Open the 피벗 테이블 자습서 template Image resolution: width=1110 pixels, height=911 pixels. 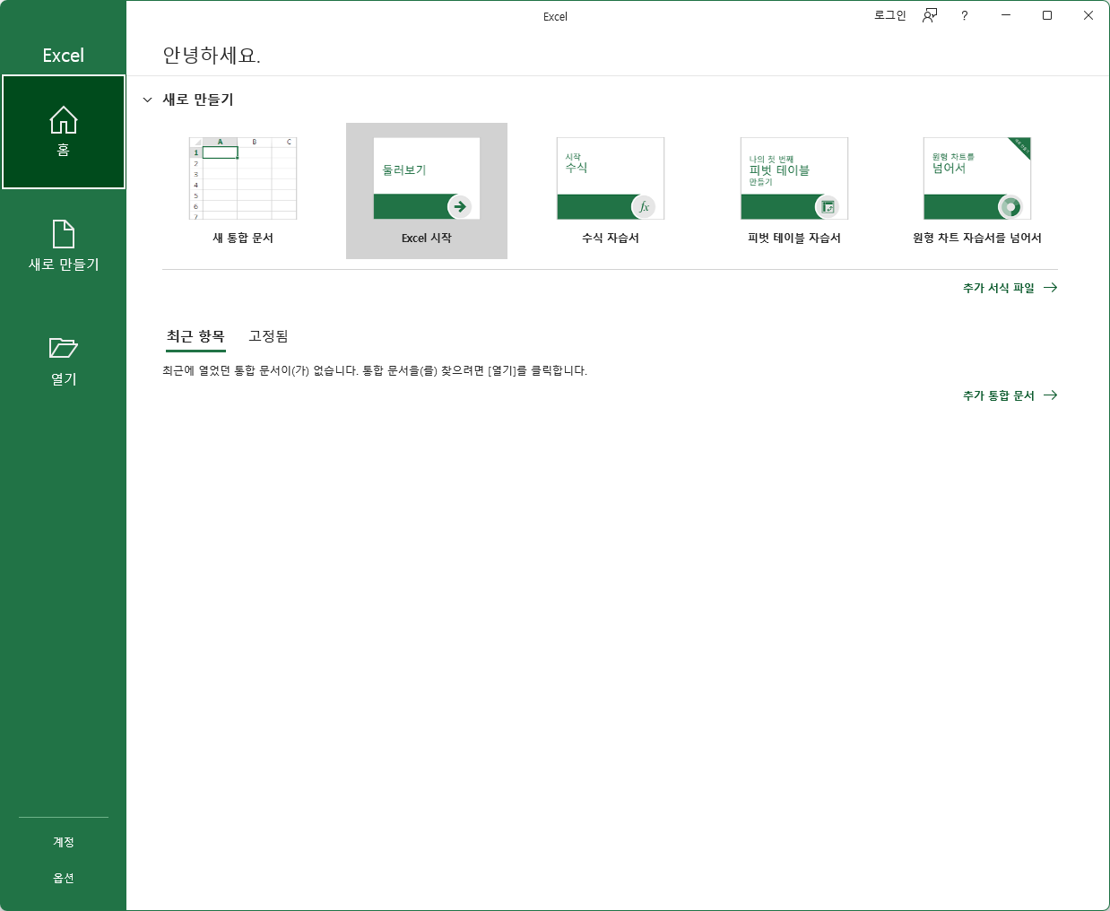[794, 191]
